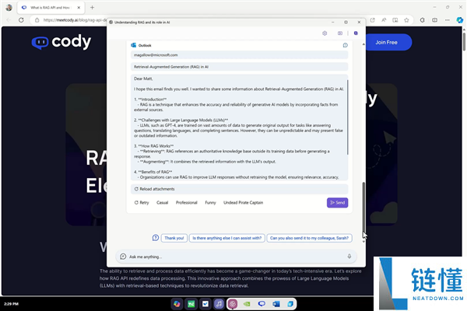Image resolution: width=467 pixels, height=311 pixels.
Task: Select 'Is there anything else I can assist with?'
Action: (227, 238)
